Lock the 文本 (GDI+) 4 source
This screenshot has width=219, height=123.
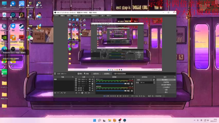[92, 79]
